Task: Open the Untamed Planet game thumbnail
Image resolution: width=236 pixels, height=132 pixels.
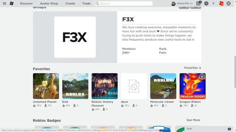Action: 46,86
